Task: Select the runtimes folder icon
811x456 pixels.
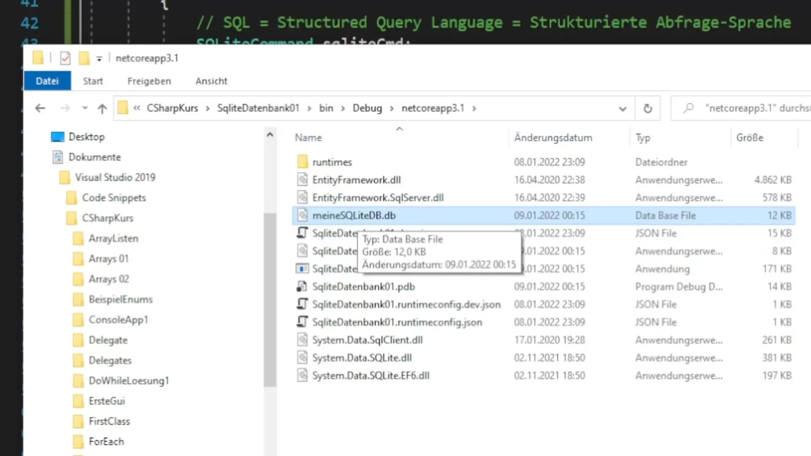Action: [x=302, y=162]
